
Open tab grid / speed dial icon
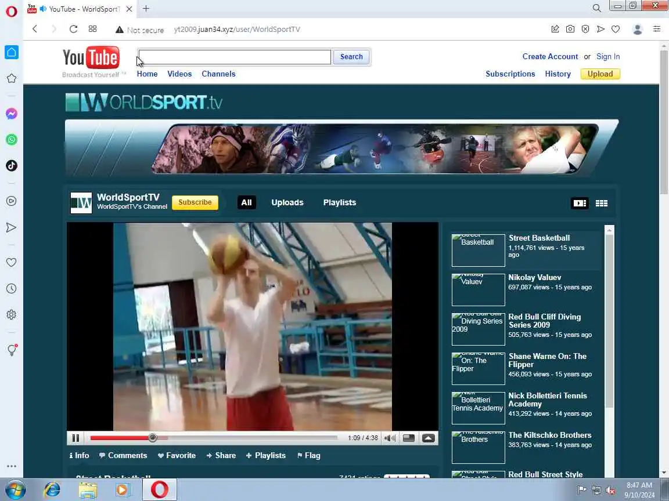point(92,29)
